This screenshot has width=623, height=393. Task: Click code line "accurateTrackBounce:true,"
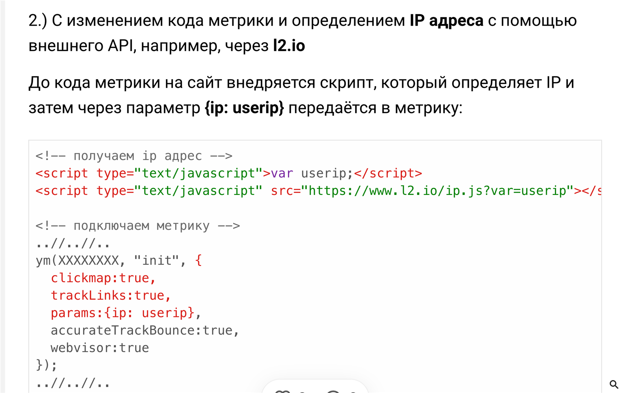(145, 330)
